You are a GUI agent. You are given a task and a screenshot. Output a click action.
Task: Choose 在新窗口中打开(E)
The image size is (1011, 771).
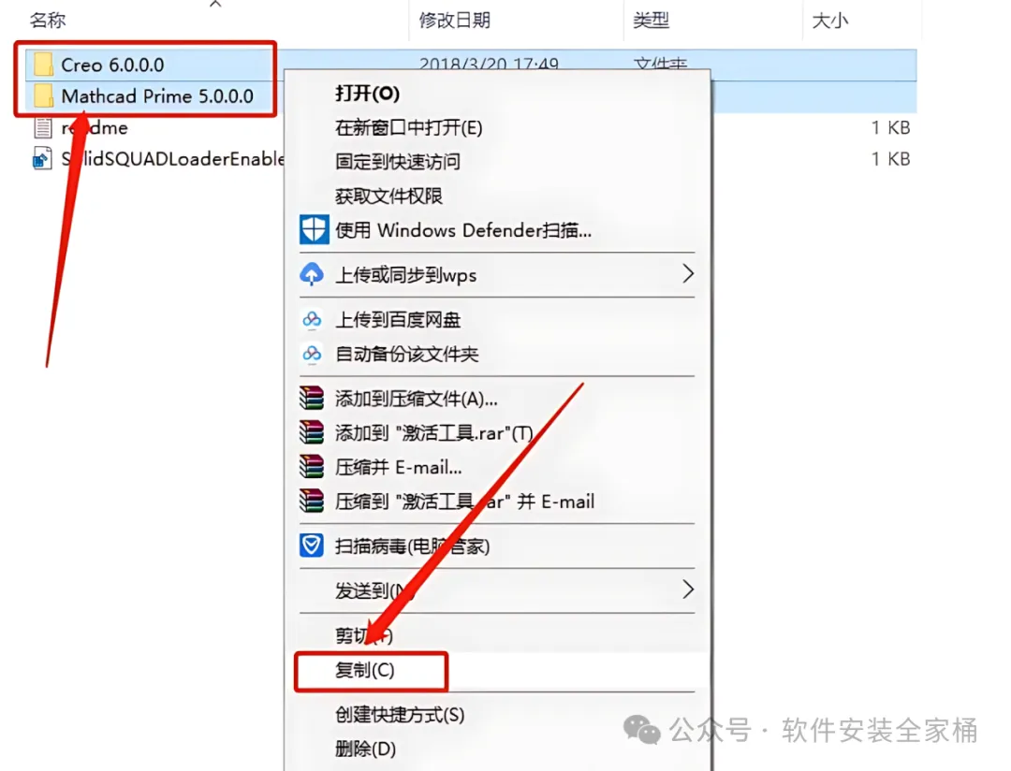click(x=409, y=127)
